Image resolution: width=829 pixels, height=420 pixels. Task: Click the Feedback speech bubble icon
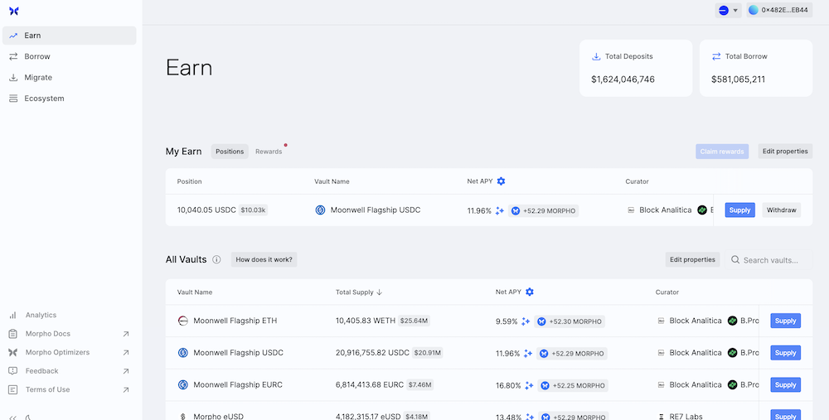(x=12, y=371)
